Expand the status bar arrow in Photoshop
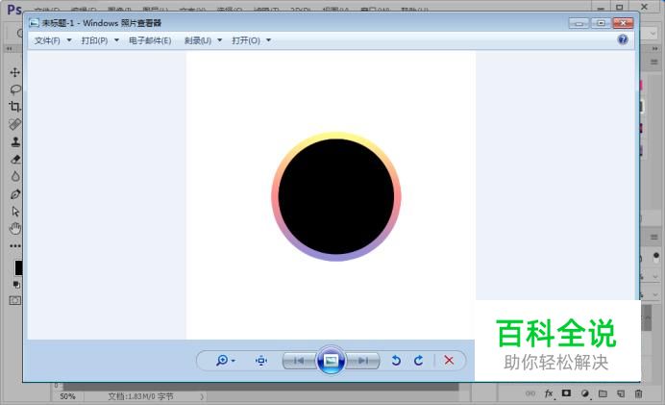This screenshot has height=405, width=665. tap(202, 396)
